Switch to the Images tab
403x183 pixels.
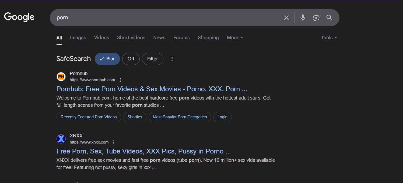[78, 38]
